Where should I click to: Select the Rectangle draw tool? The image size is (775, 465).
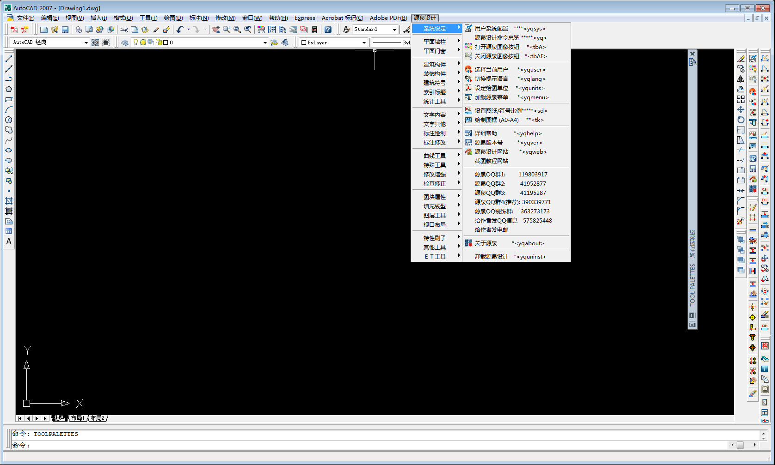(9, 99)
